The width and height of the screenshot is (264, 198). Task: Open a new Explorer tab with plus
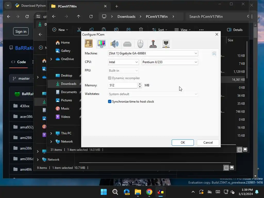tap(117, 6)
